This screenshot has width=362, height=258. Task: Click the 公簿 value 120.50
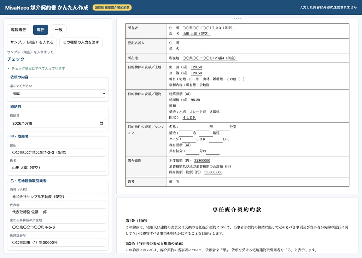[197, 73]
